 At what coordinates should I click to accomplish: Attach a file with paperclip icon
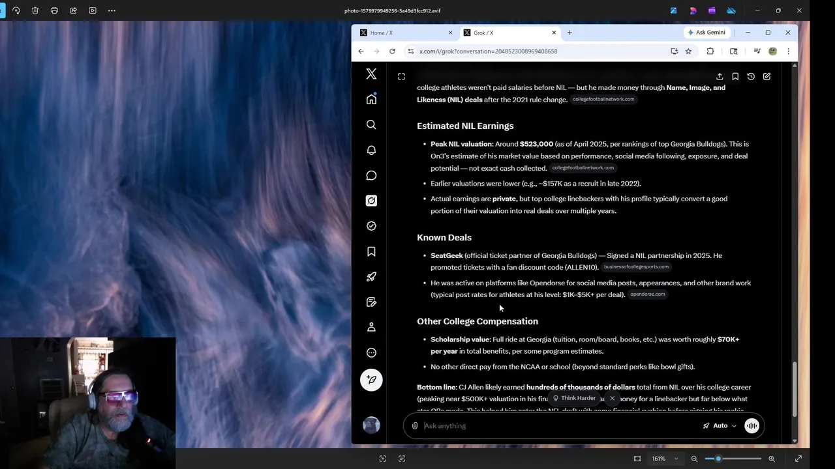tap(414, 426)
